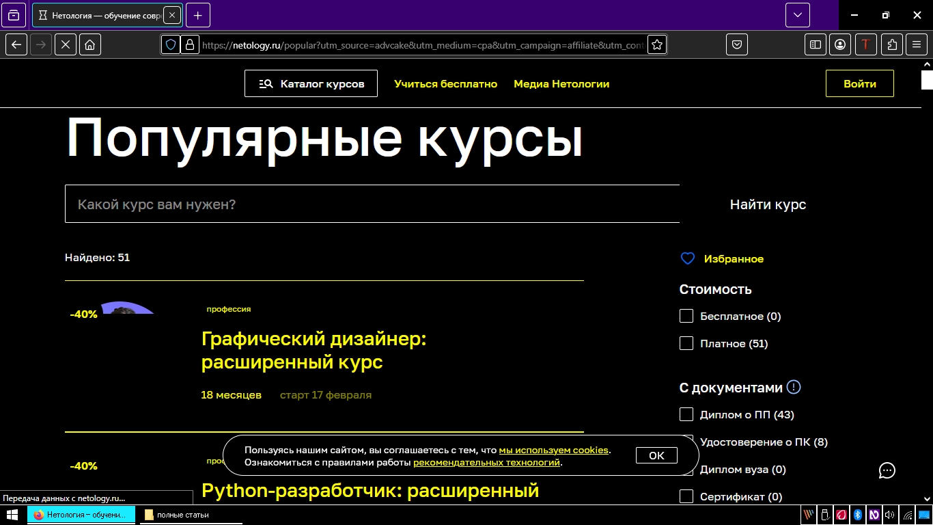This screenshot has height=525, width=933.
Task: Stop loading the page with the X button
Action: (x=66, y=44)
